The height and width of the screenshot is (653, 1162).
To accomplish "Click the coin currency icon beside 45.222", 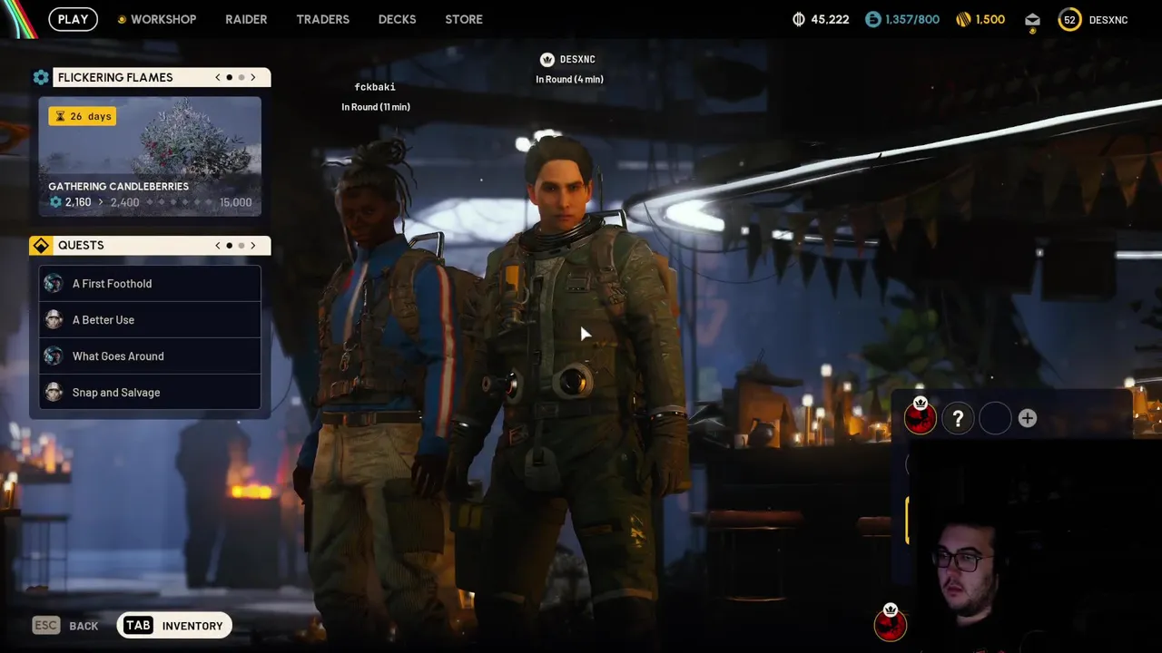I will point(799,19).
